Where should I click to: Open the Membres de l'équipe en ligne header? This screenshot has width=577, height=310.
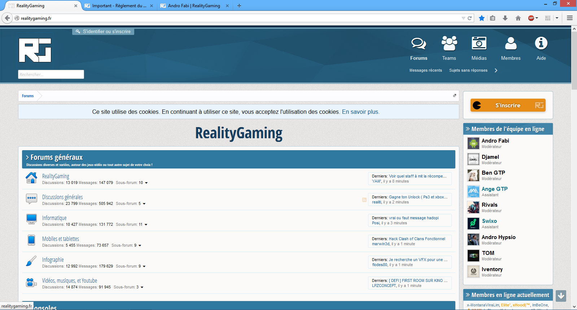(508, 129)
